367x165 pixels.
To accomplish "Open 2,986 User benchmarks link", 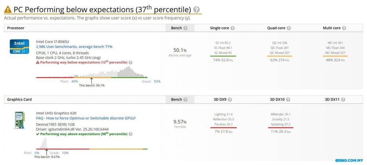I will (x=74, y=47).
